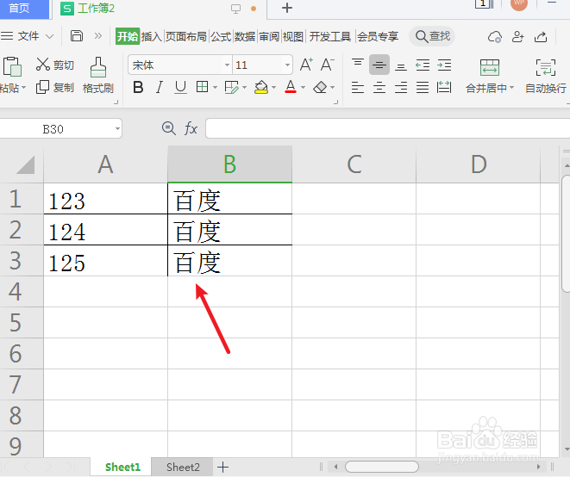Click the Copy (复制) icon
This screenshot has width=570, height=477.
click(42, 87)
